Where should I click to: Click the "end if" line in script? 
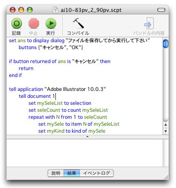(15, 75)
